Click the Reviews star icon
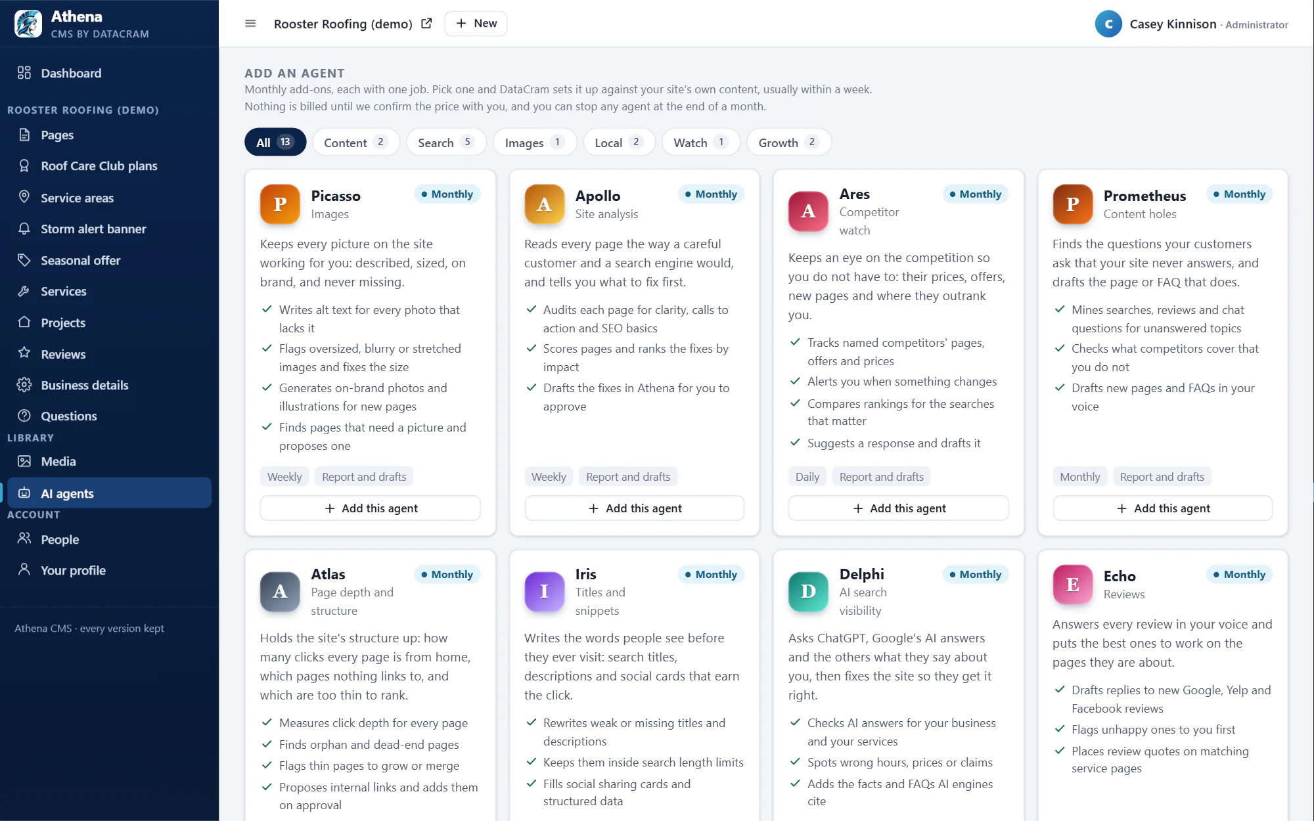Screen dimensions: 1314x821 point(24,353)
